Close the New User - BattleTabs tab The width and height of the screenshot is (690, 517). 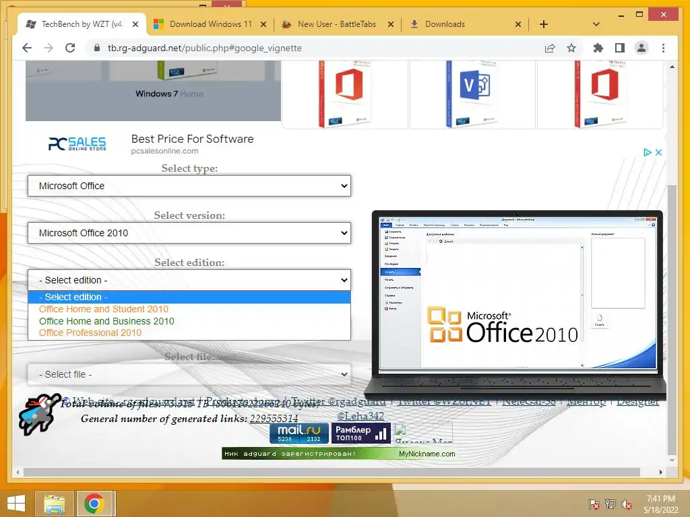pos(391,24)
